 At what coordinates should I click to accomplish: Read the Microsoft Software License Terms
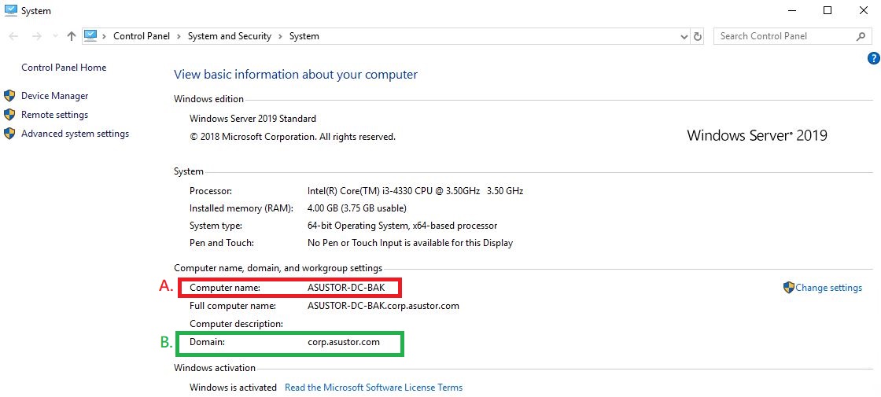374,388
